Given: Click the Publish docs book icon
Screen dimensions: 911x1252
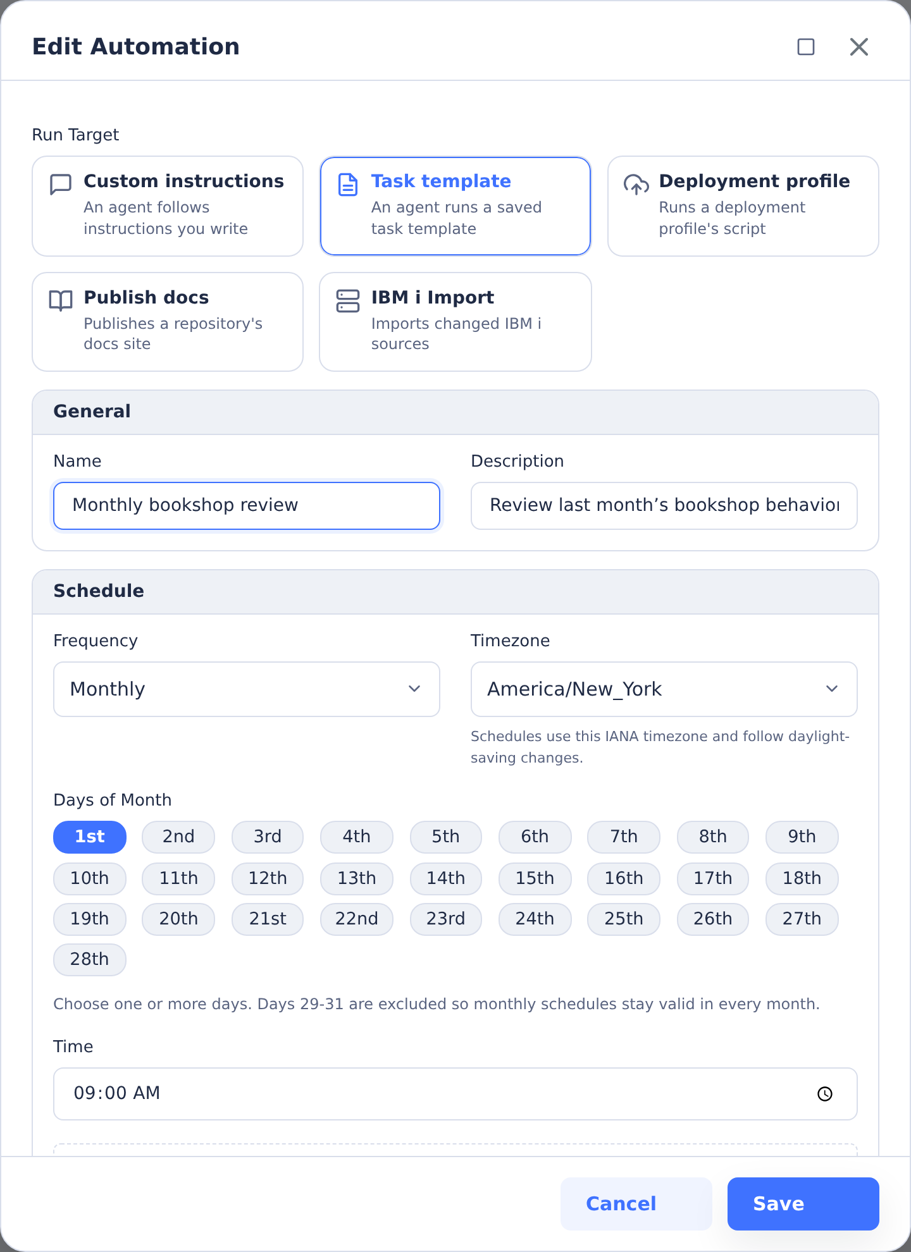Looking at the screenshot, I should 61,301.
